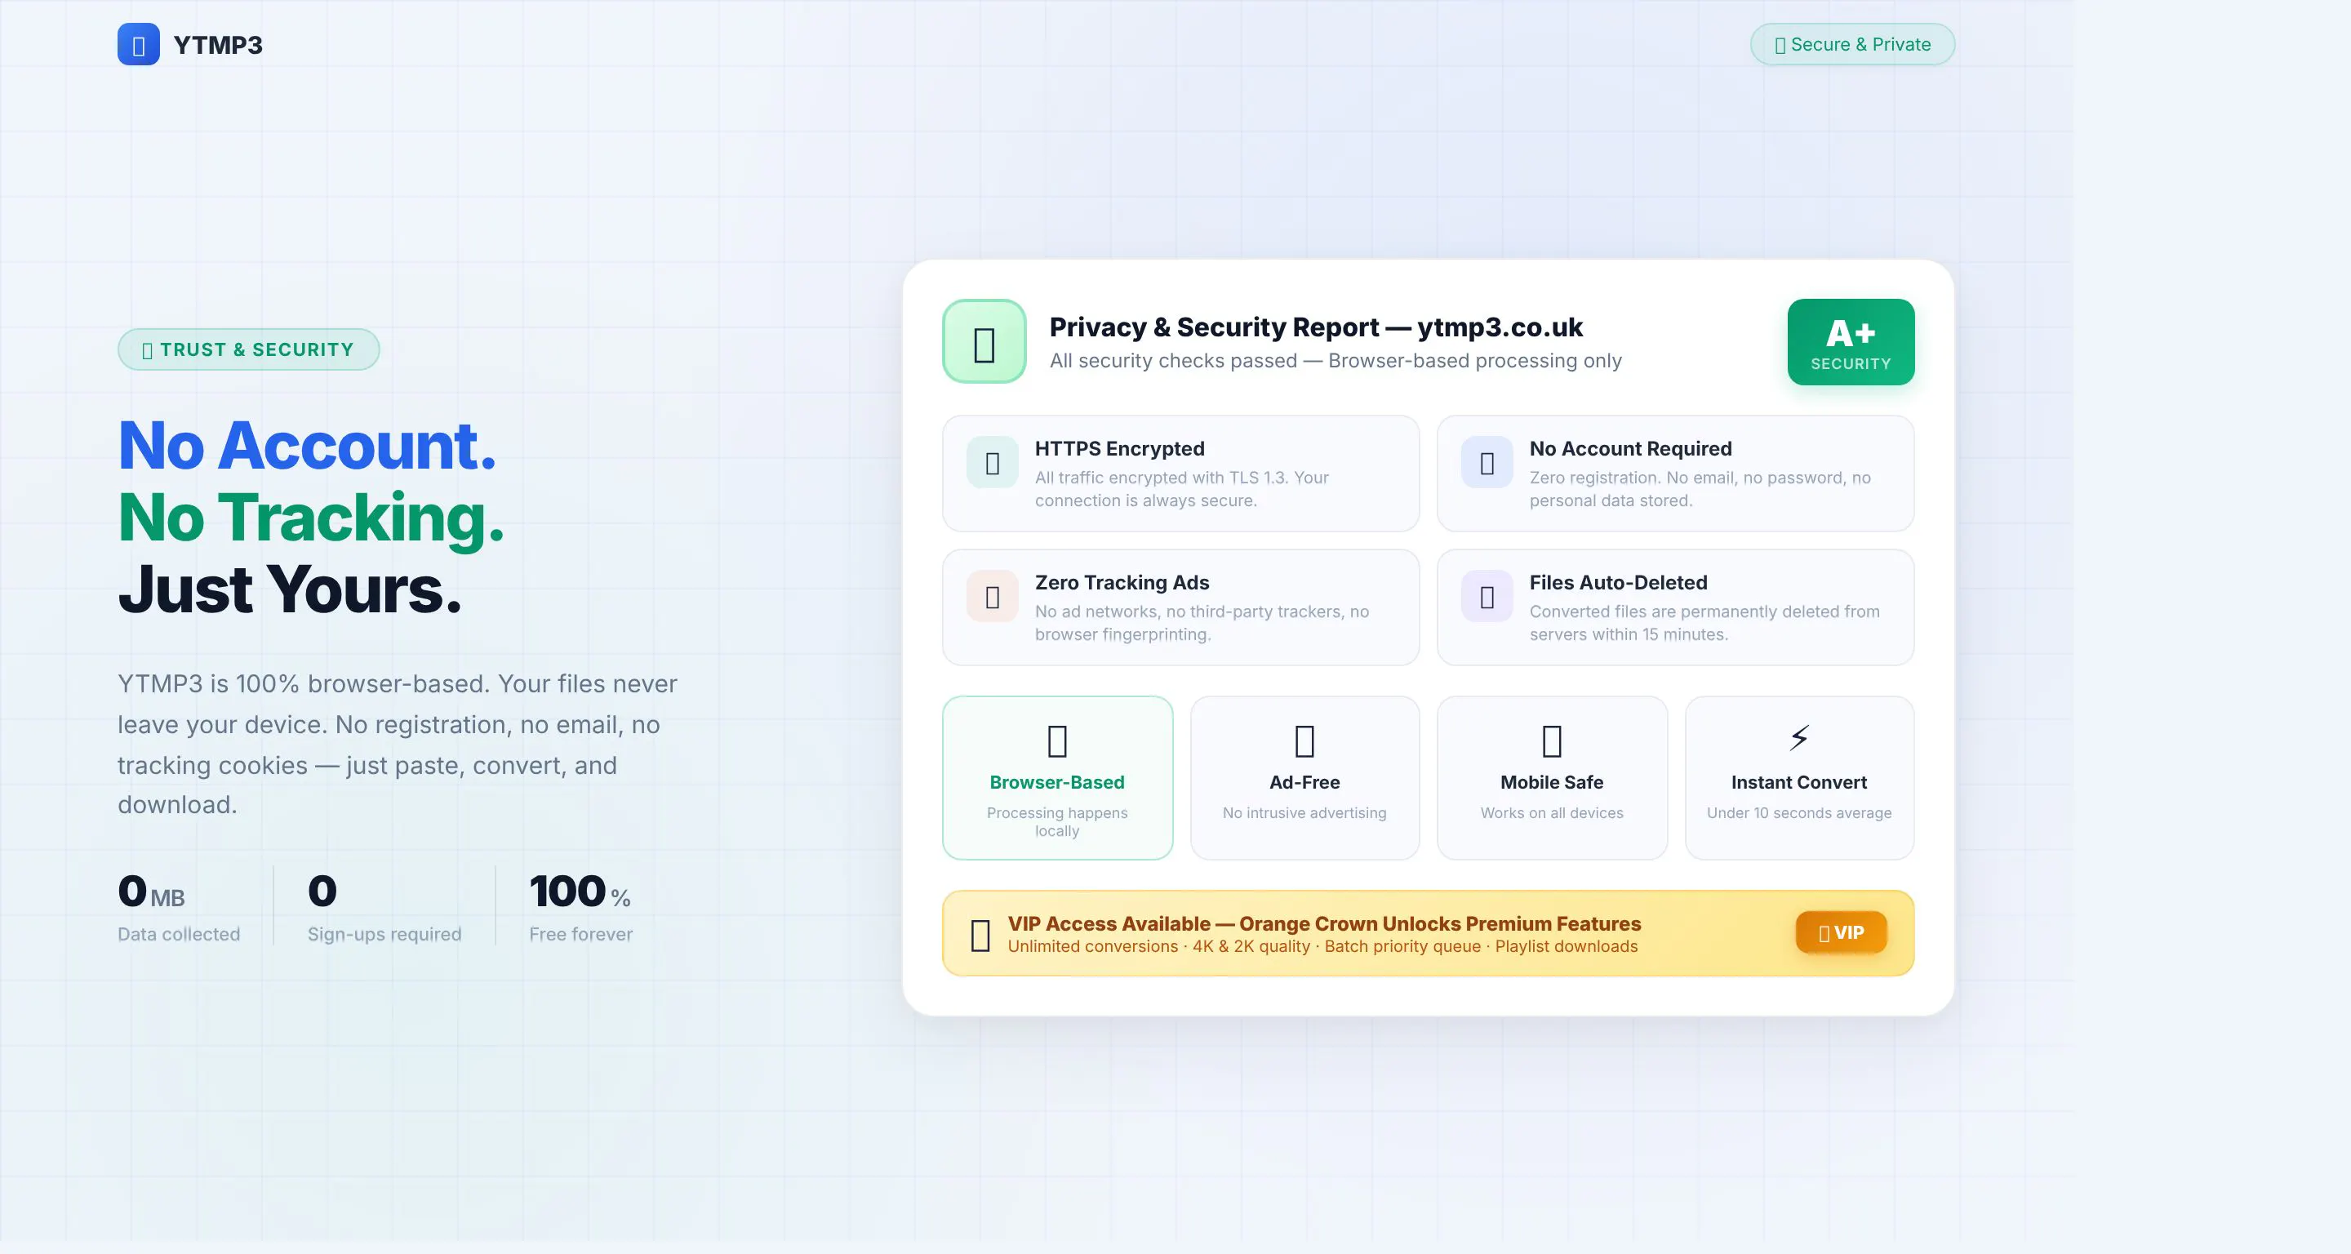This screenshot has height=1254, width=2351.
Task: Click the "Data collected" stat label
Action: click(179, 934)
